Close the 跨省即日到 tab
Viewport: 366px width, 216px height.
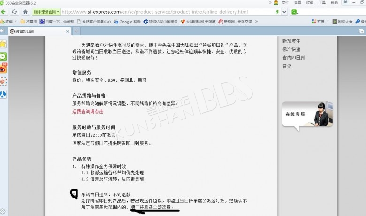coord(67,31)
